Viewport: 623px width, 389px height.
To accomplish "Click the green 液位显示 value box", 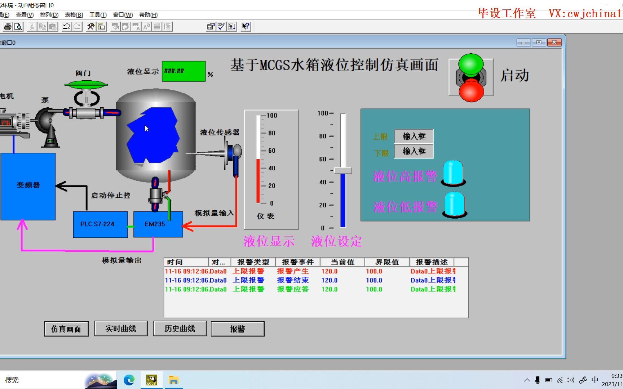I will pos(184,71).
